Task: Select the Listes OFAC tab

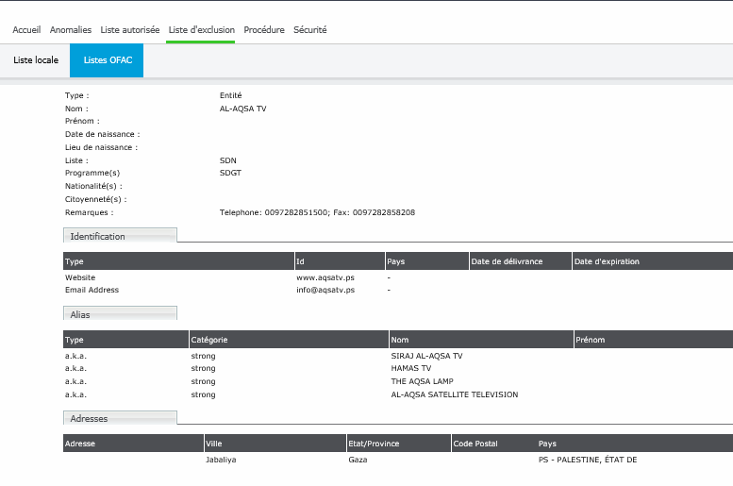Action: [107, 60]
